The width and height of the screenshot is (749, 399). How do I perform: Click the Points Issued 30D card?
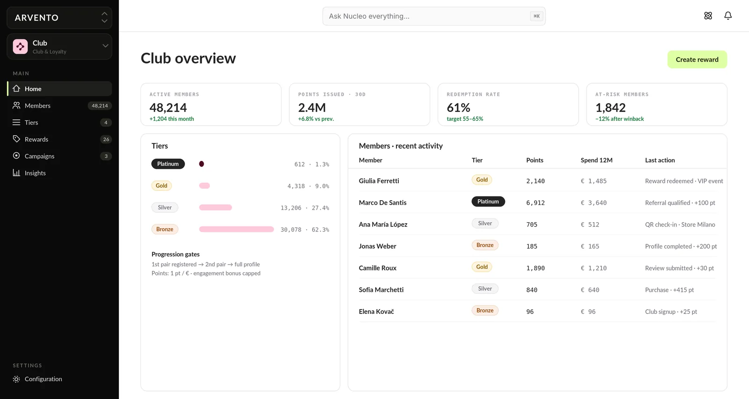[x=360, y=104]
